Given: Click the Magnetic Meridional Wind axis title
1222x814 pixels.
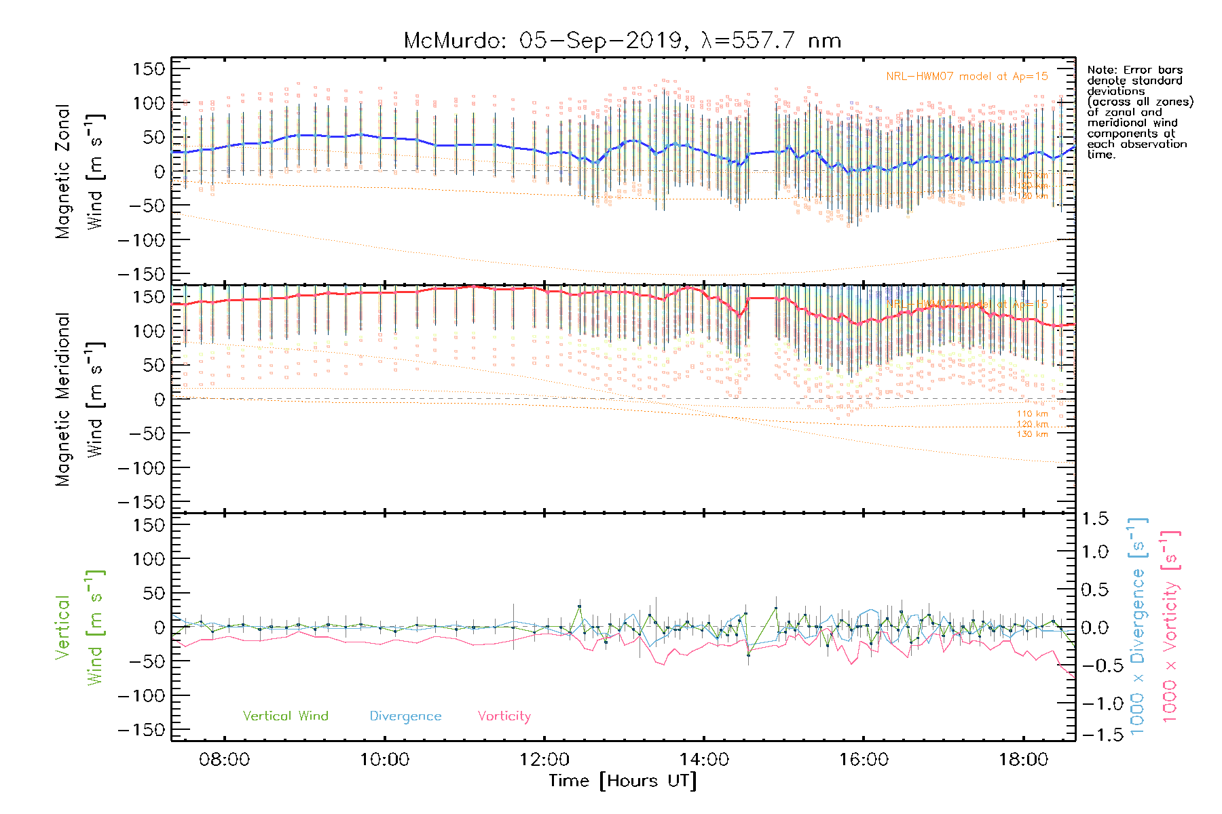Looking at the screenshot, I should (79, 400).
